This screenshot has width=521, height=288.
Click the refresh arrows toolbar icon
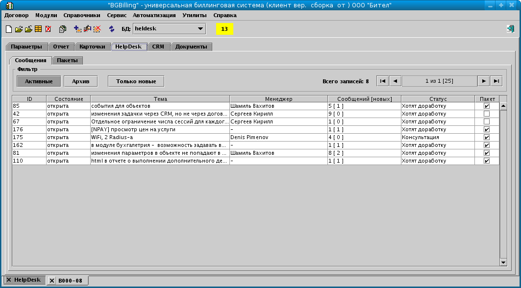[112, 29]
